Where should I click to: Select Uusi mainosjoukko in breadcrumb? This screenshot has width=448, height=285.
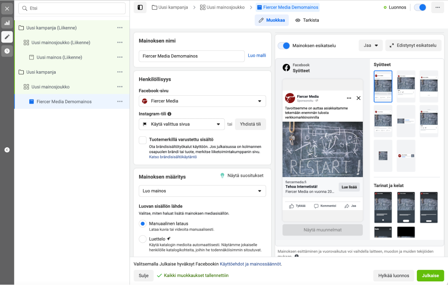222,7
